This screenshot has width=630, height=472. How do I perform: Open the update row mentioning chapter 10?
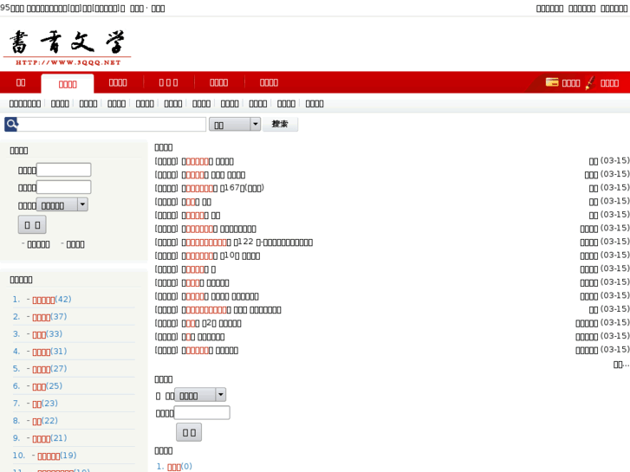click(221, 255)
